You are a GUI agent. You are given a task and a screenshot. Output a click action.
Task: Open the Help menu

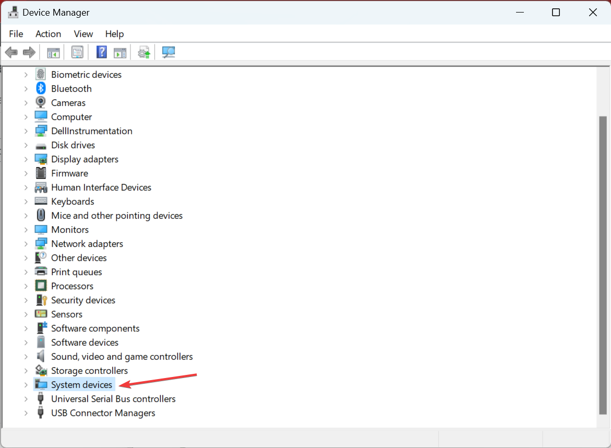pyautogui.click(x=115, y=34)
